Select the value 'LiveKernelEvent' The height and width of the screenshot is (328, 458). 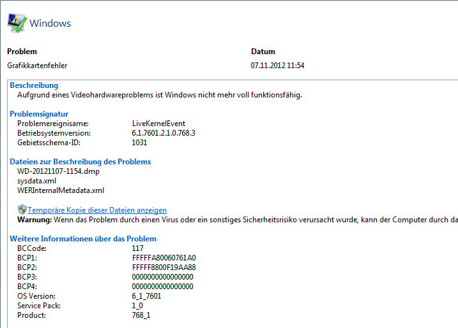[x=158, y=124]
